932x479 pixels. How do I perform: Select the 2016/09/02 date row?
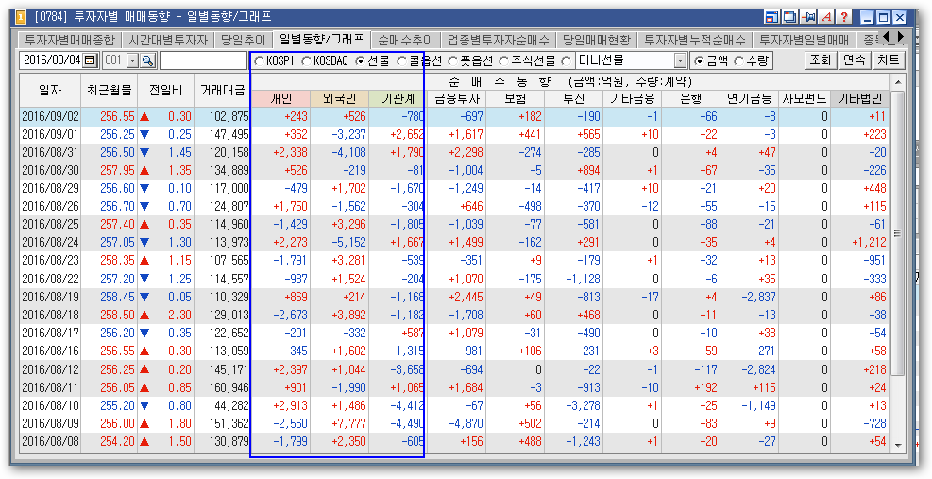pos(454,116)
